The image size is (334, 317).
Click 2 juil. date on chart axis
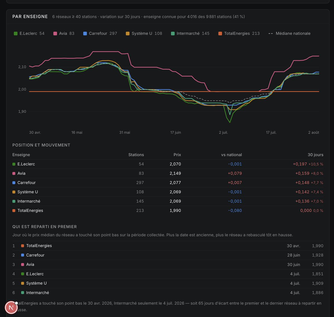coord(223,133)
